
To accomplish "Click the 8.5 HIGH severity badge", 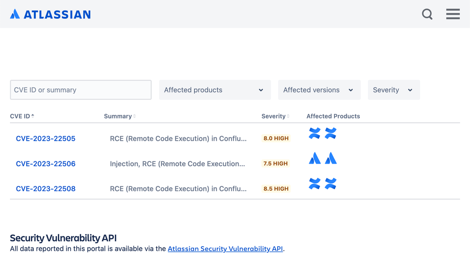I will pyautogui.click(x=276, y=189).
